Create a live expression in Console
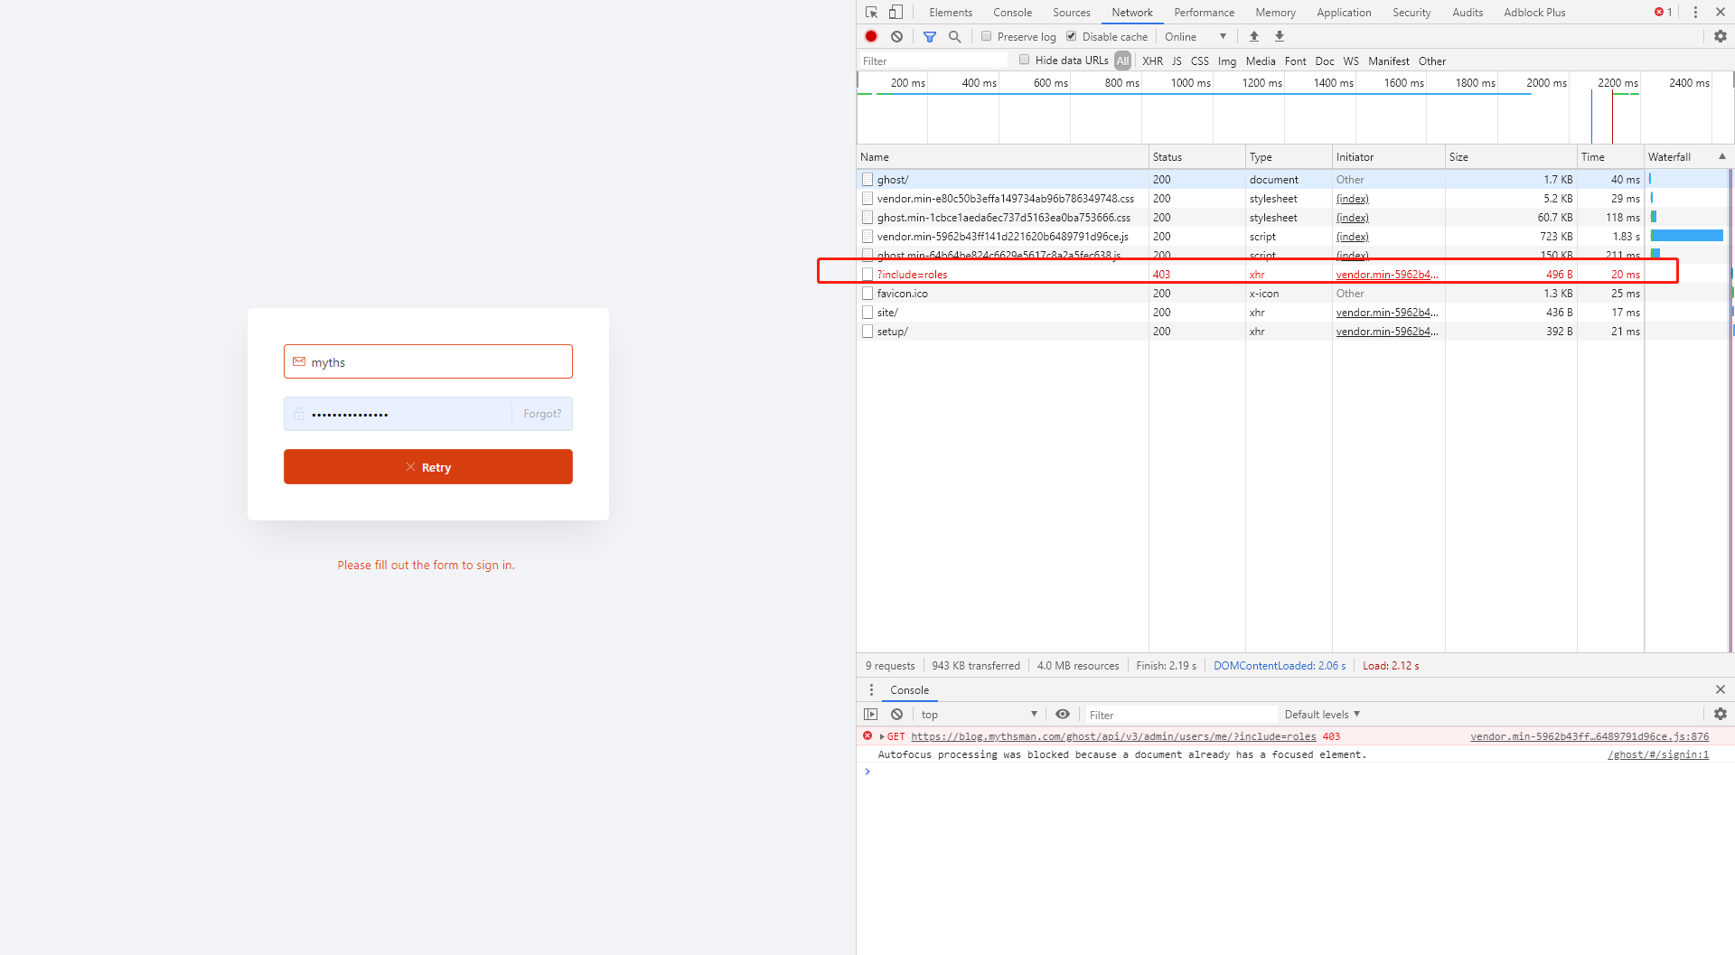The image size is (1735, 955). coord(1063,714)
